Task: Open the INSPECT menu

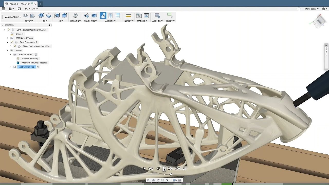Action: [x=129, y=21]
